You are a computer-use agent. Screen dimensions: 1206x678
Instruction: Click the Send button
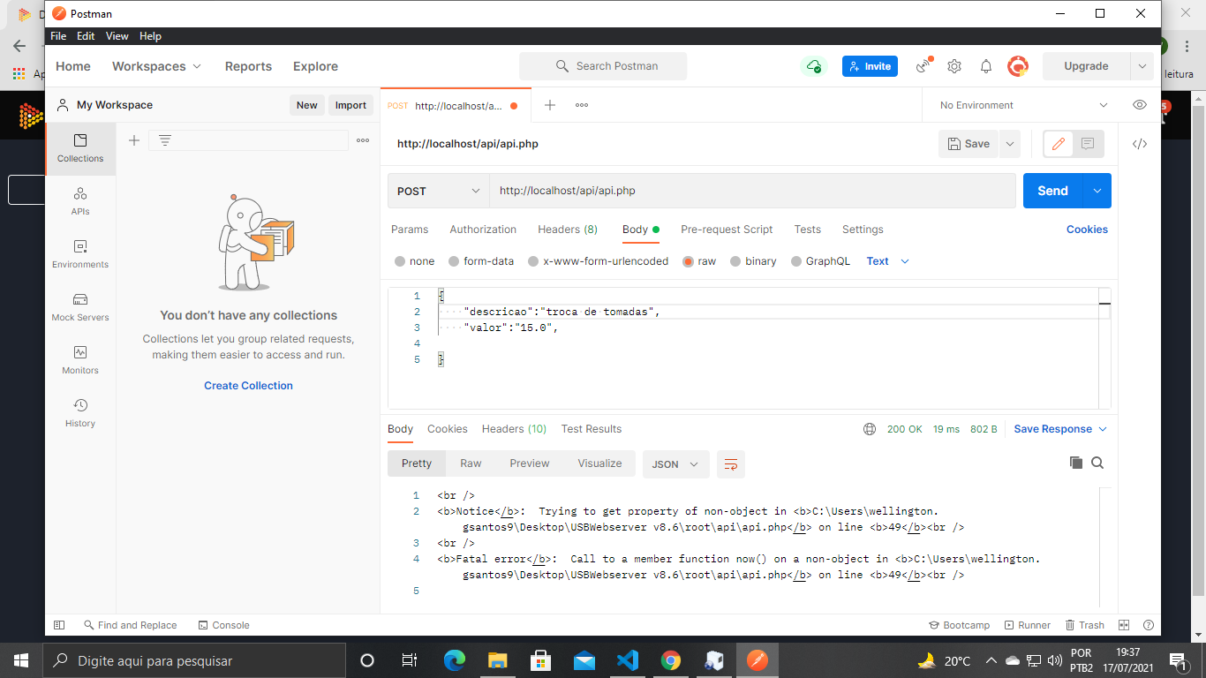pos(1053,191)
